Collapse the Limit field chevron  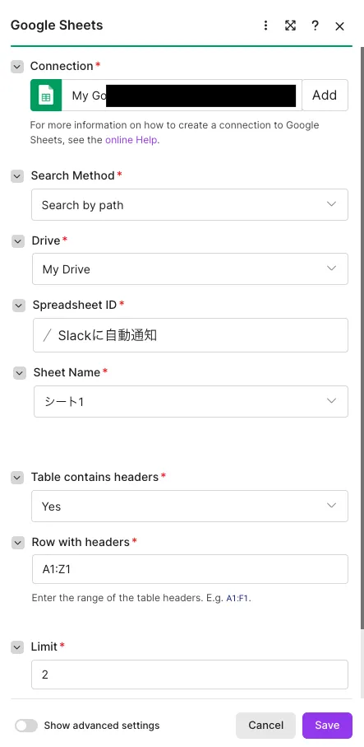17,647
